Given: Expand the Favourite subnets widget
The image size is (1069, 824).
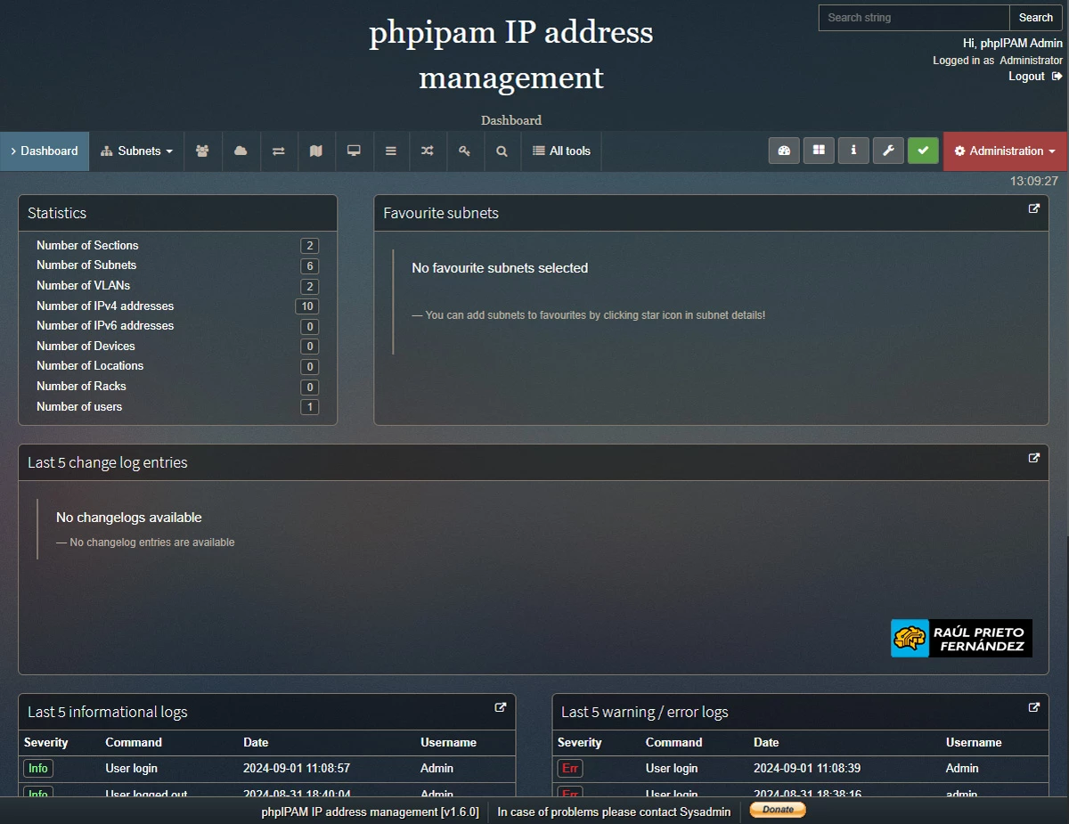Looking at the screenshot, I should pyautogui.click(x=1033, y=208).
